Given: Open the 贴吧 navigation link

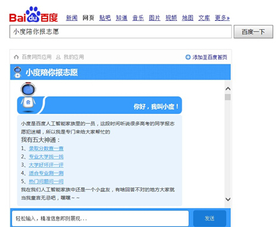Looking at the screenshot, I should click(105, 18).
